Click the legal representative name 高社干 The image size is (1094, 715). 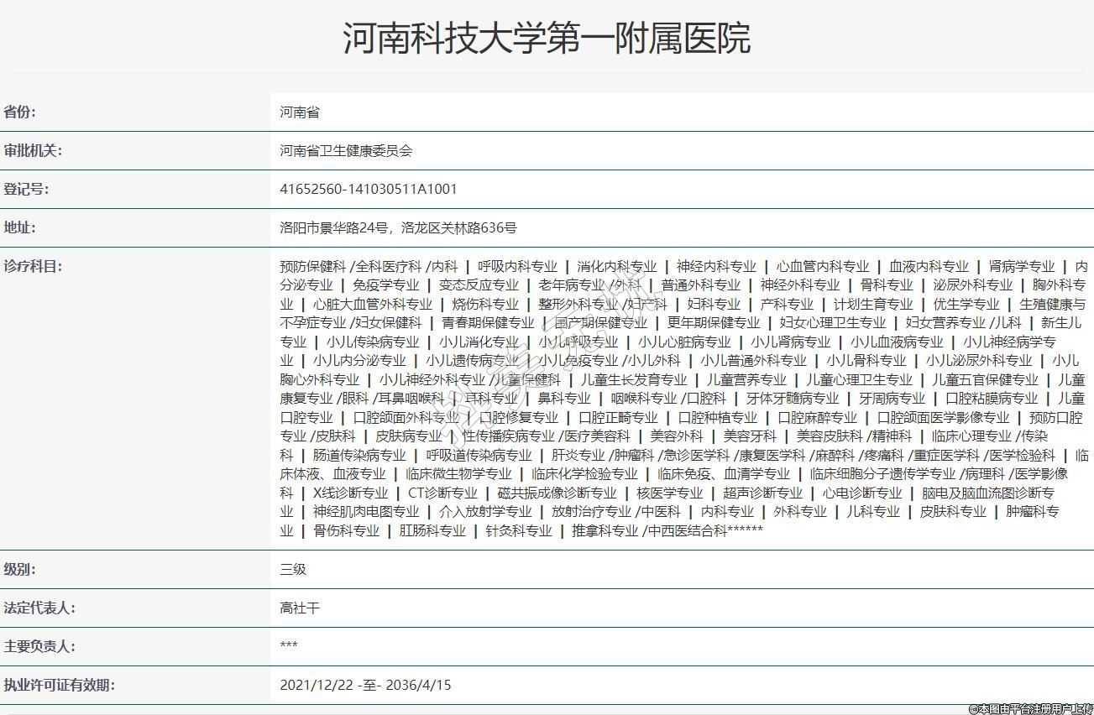pyautogui.click(x=300, y=608)
